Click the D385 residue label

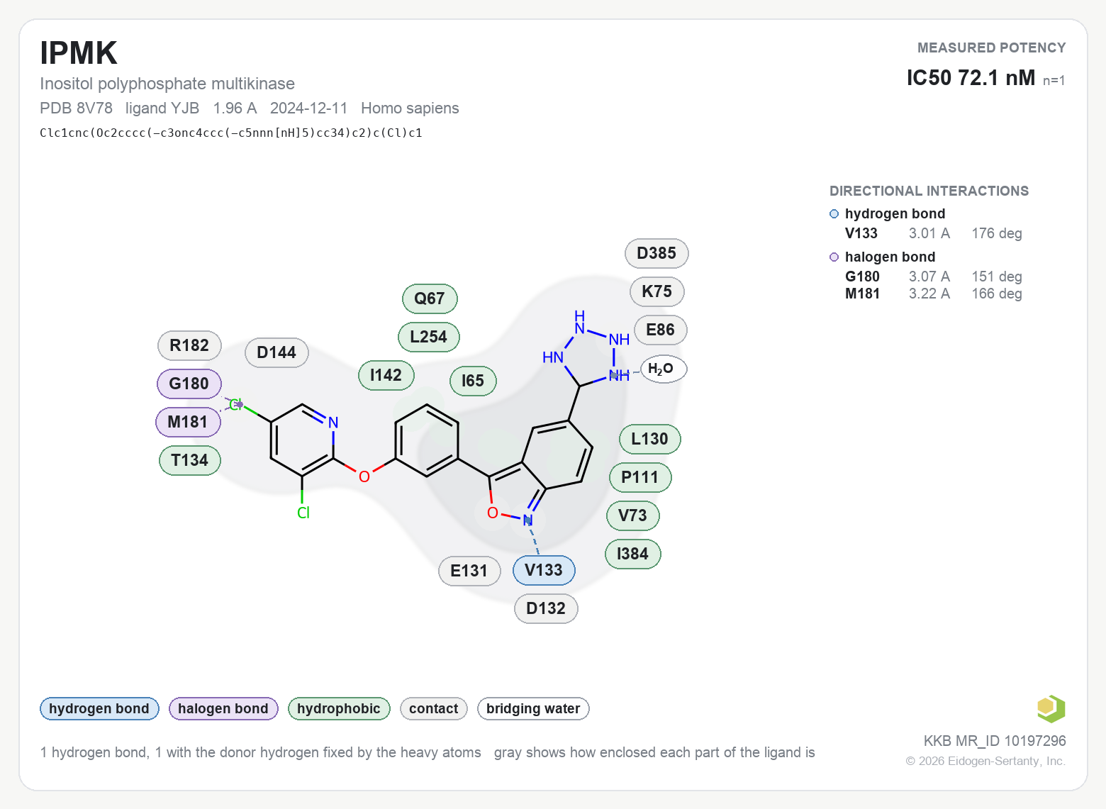[657, 253]
